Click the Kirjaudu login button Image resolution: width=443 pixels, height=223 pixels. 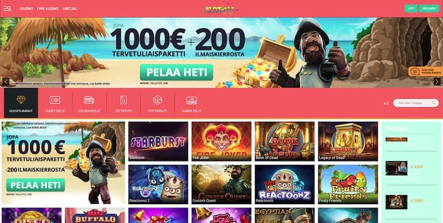point(429,8)
